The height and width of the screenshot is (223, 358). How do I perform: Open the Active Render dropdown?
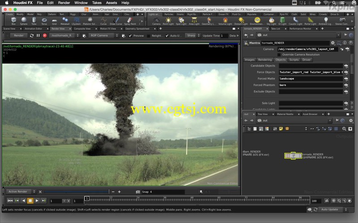21,192
